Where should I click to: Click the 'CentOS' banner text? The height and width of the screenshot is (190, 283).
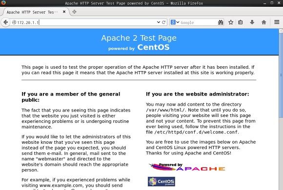[x=153, y=47]
